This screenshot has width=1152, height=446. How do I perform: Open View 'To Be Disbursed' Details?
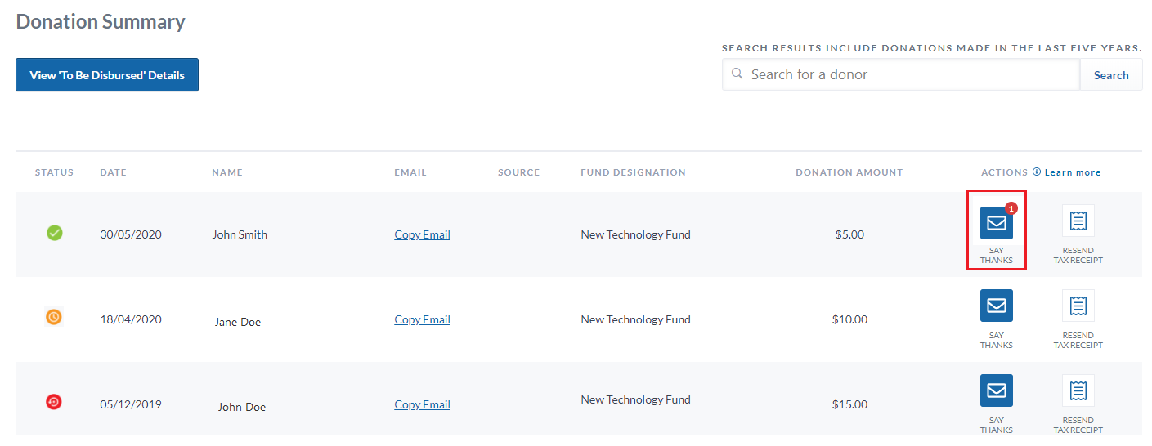(107, 75)
